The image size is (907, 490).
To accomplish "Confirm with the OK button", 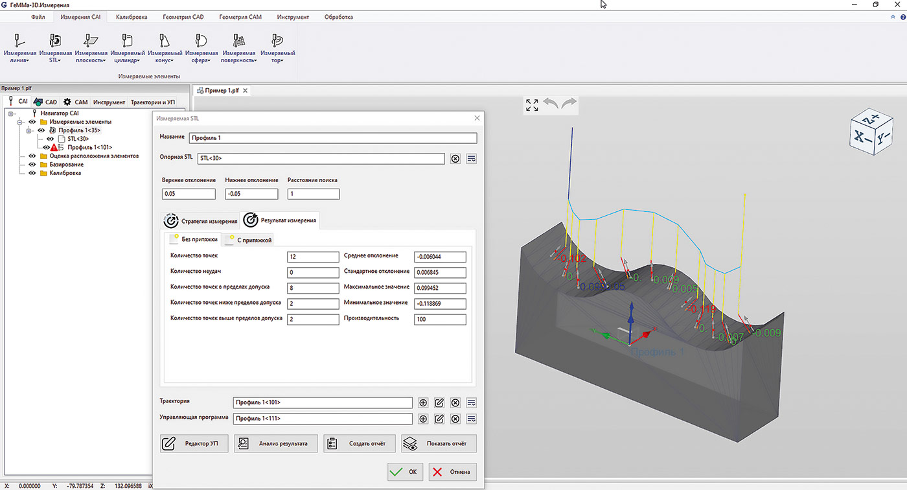I will (x=405, y=472).
